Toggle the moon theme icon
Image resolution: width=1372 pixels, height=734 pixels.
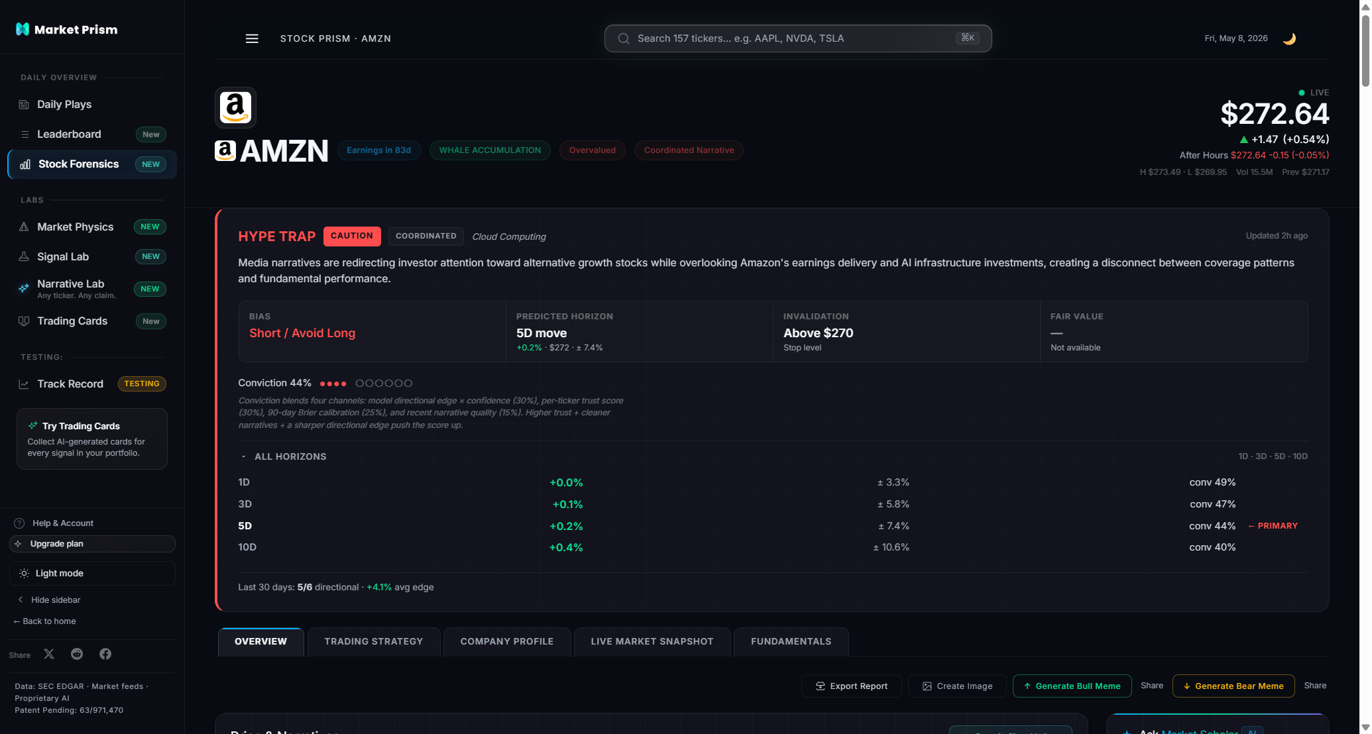click(1289, 38)
